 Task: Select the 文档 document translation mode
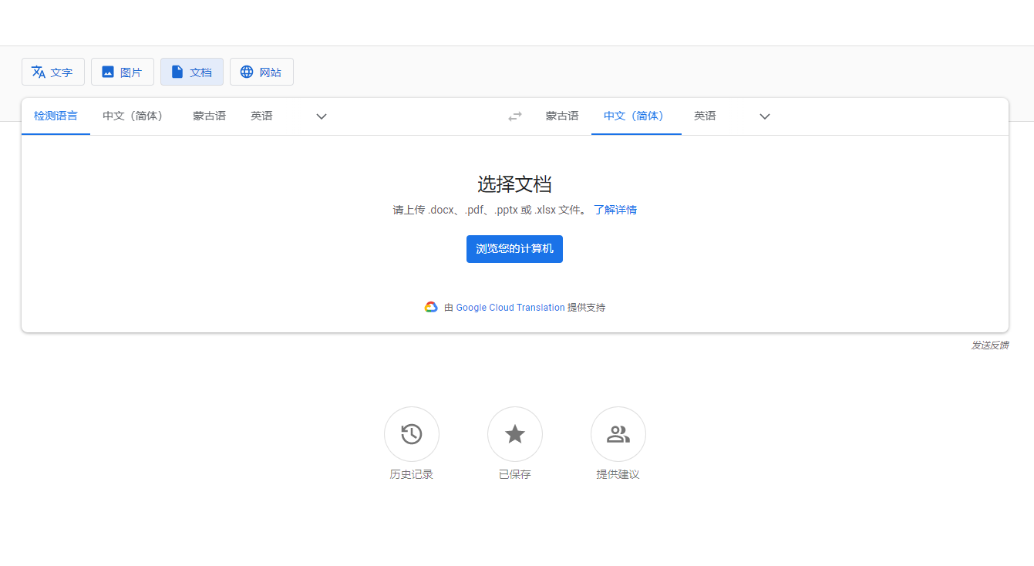tap(192, 72)
